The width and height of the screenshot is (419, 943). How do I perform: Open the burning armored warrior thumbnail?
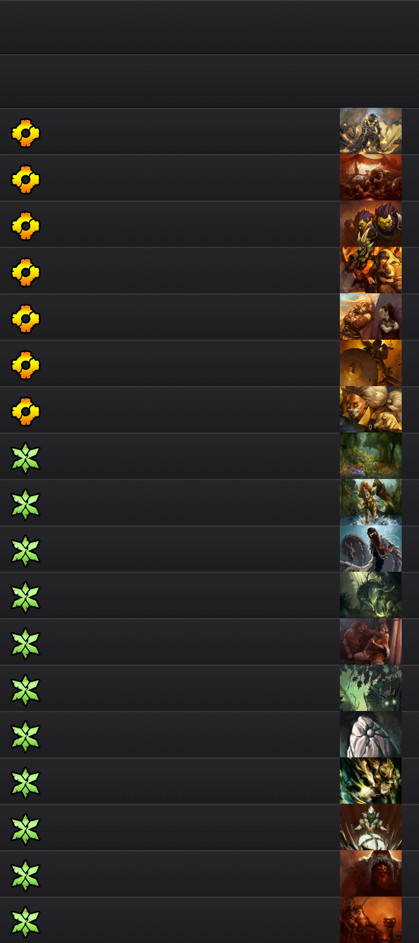coord(371,131)
